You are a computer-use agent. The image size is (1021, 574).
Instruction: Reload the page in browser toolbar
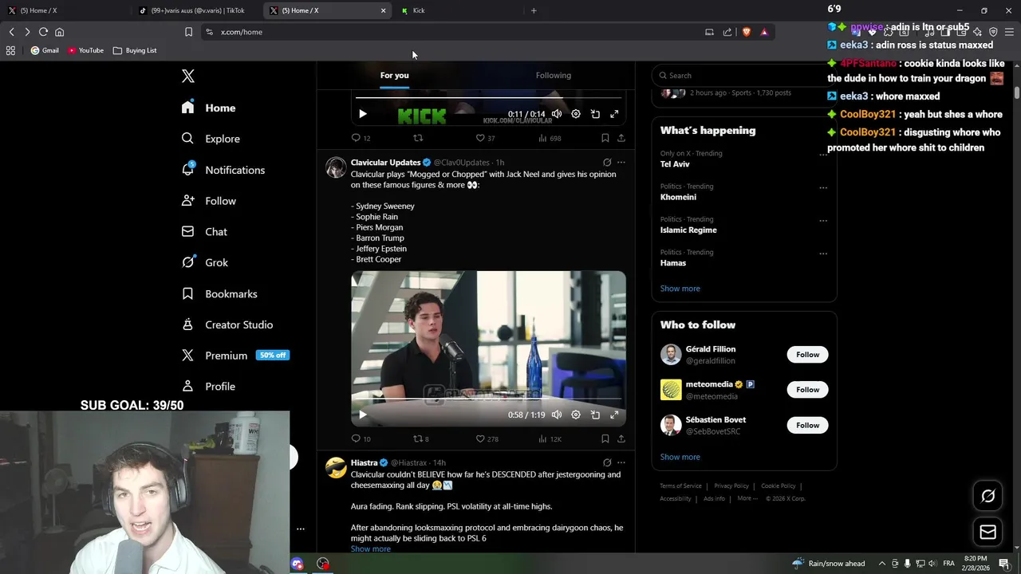pos(43,32)
